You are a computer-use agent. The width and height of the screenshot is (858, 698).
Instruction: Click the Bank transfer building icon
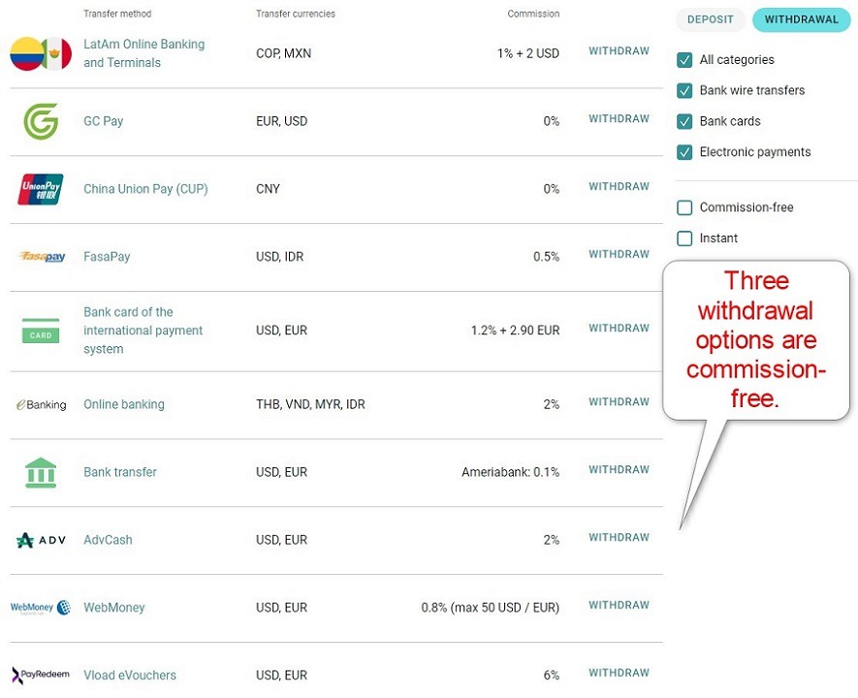[41, 472]
